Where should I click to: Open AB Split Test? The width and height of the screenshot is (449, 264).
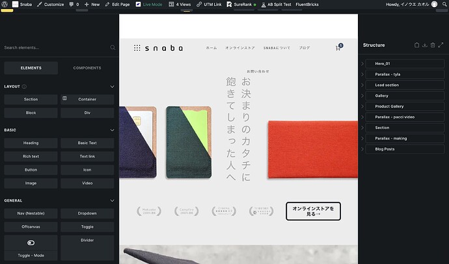(276, 5)
